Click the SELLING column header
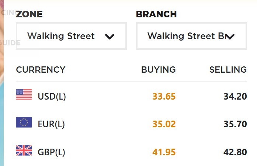Viewport: 257px width, 166px height. pos(228,70)
